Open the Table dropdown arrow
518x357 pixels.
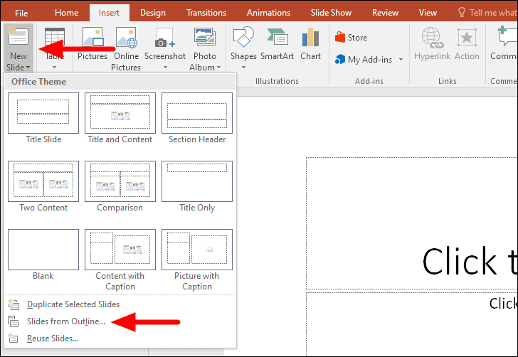coord(55,68)
